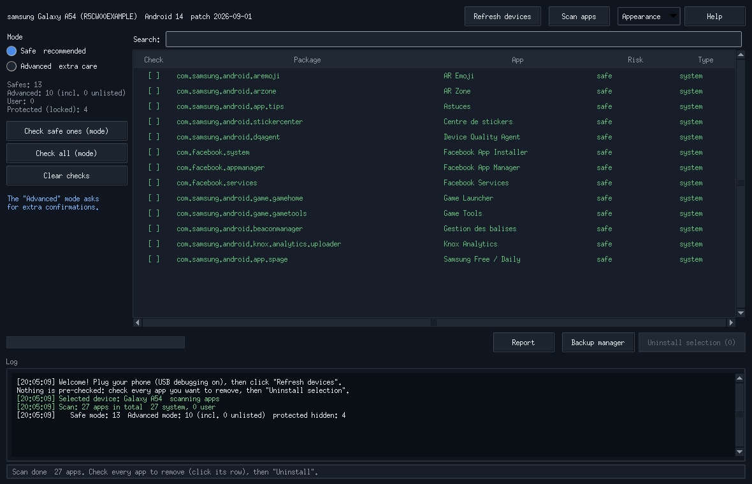Viewport: 752px width, 484px height.
Task: Click the Facebook Services app name
Action: 476,183
